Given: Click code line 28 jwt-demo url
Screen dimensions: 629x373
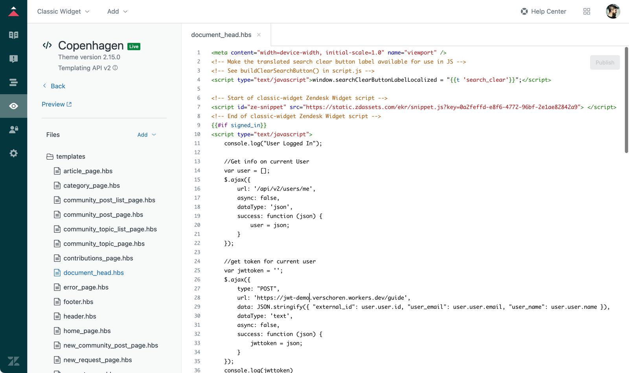Looking at the screenshot, I should pos(324,298).
